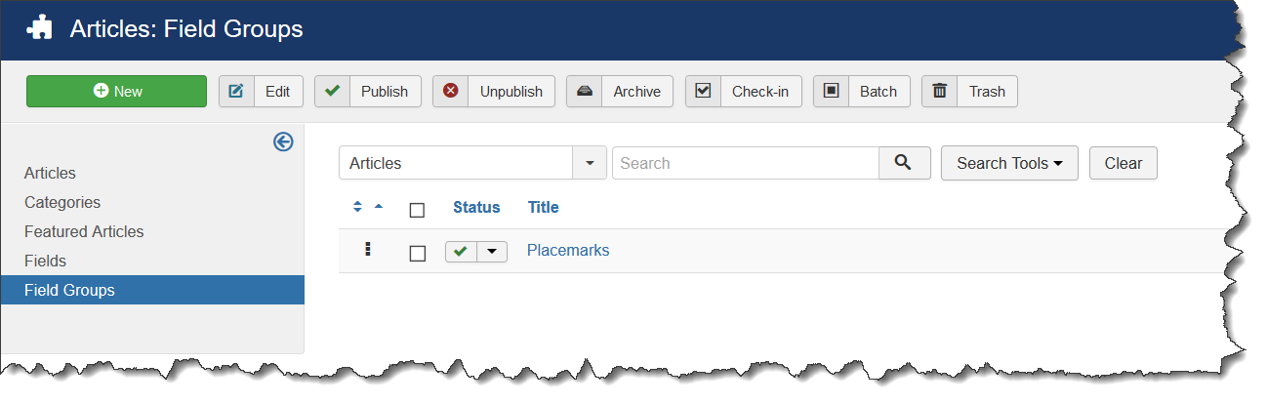Tick the select-all checkbox in the header

(x=417, y=210)
